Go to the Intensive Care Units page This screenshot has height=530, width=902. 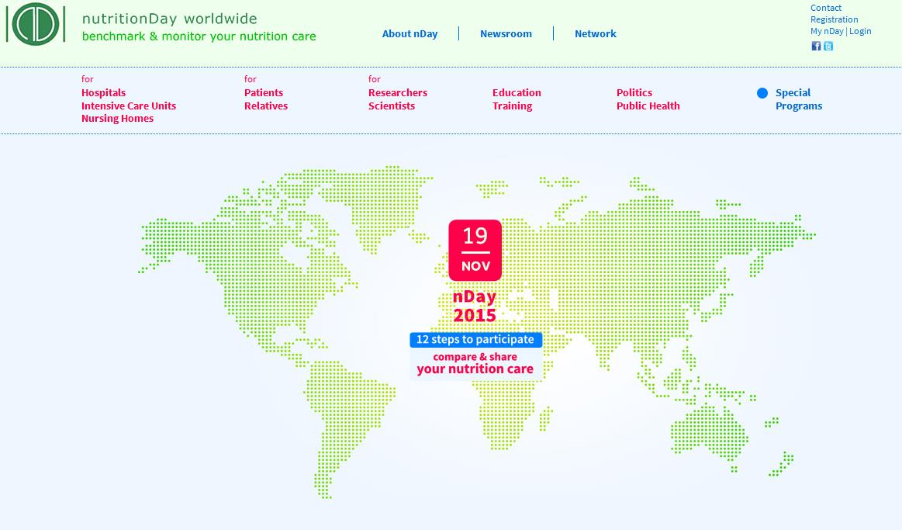click(x=129, y=106)
